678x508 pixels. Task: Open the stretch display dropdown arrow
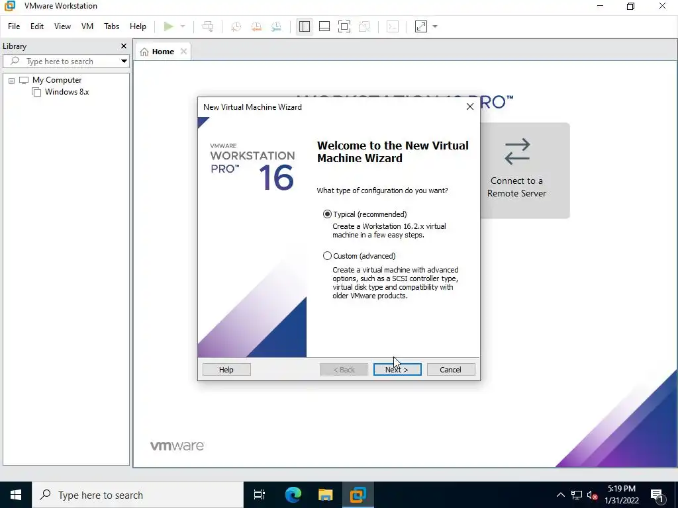[x=435, y=26]
